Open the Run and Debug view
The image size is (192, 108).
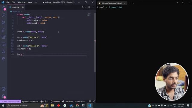(4, 30)
